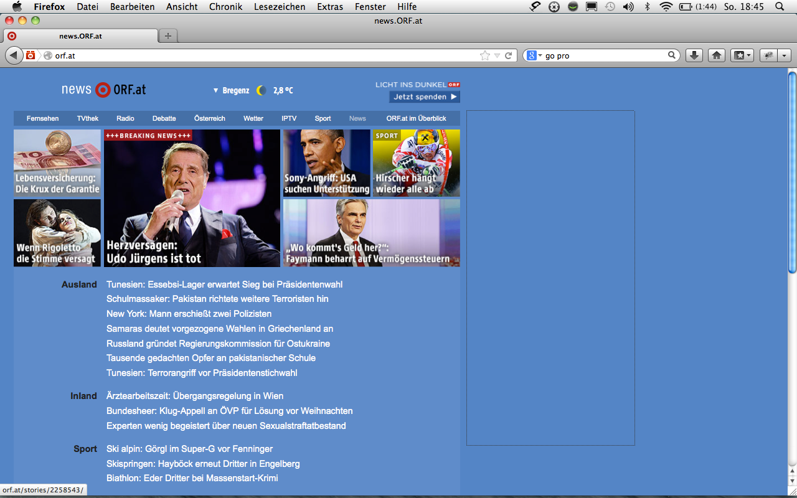Click the 'Jetzt spenden' button
This screenshot has height=498, width=797.
pyautogui.click(x=425, y=96)
